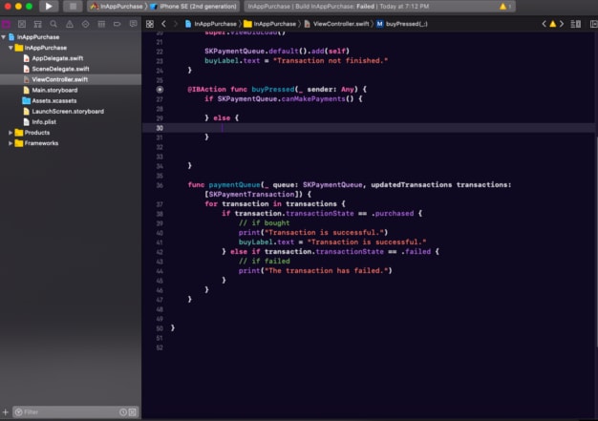Click the paymentQueue function name
Viewport: 598px width, 421px height.
234,185
